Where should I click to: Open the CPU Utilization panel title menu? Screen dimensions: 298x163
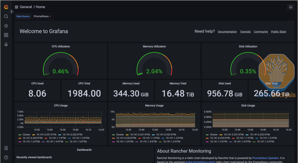61,47
